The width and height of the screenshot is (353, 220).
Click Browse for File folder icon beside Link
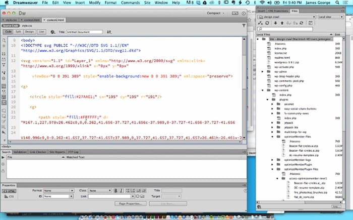(x=143, y=196)
